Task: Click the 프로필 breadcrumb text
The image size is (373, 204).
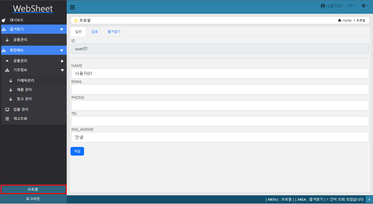Action: pos(361,21)
